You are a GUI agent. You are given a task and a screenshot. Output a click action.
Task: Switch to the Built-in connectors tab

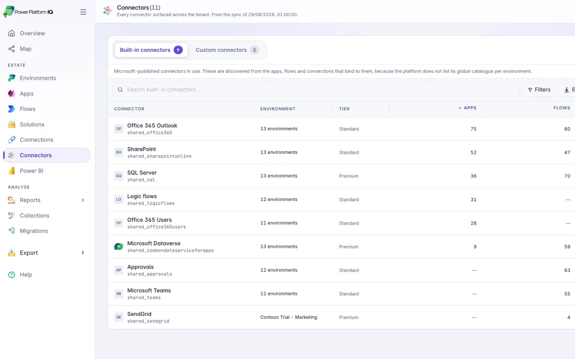151,50
